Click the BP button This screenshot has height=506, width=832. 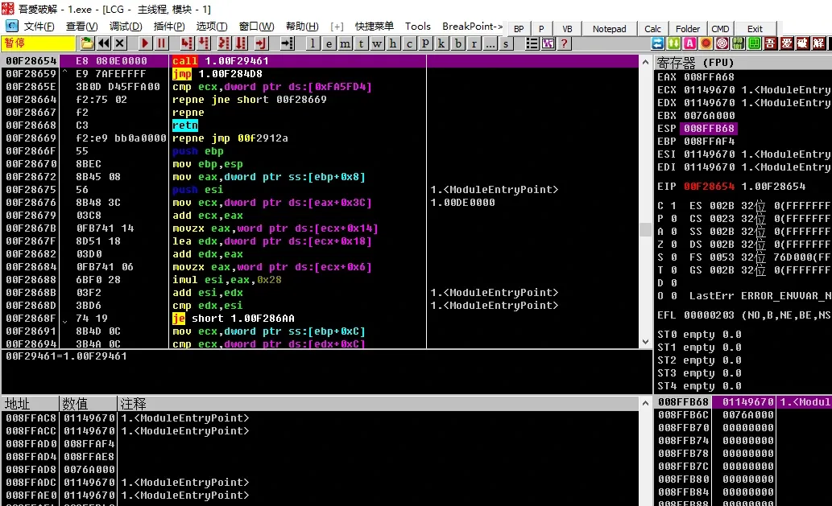click(x=519, y=29)
